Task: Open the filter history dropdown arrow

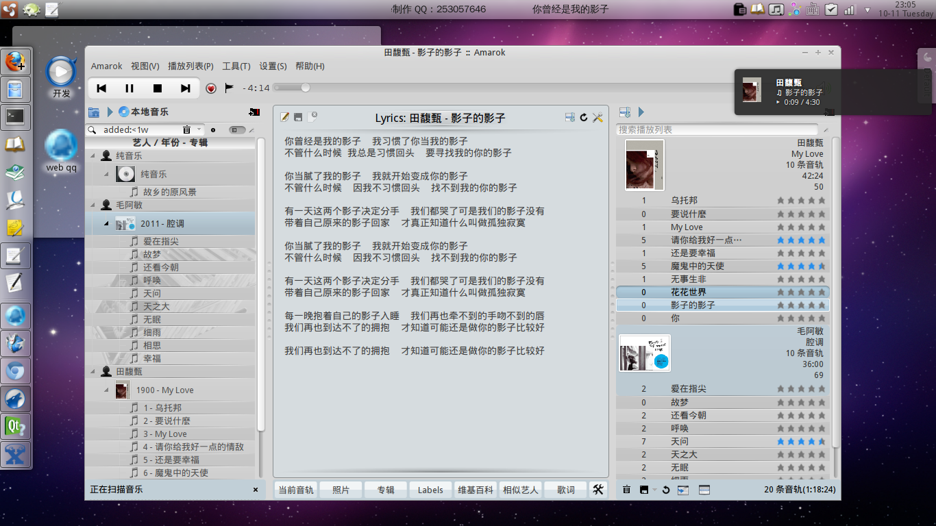Action: click(199, 129)
